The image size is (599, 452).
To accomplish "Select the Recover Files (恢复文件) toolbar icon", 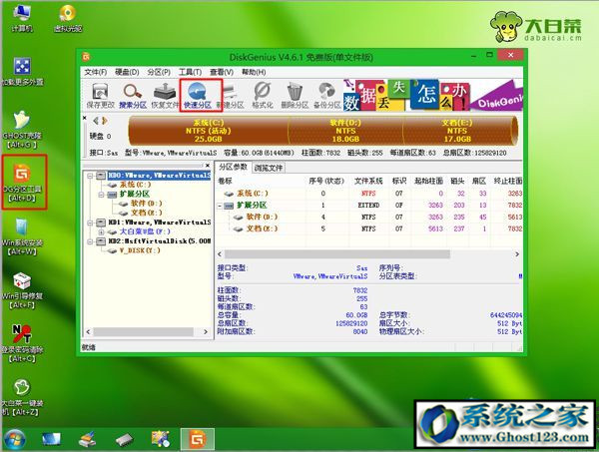I will [165, 96].
